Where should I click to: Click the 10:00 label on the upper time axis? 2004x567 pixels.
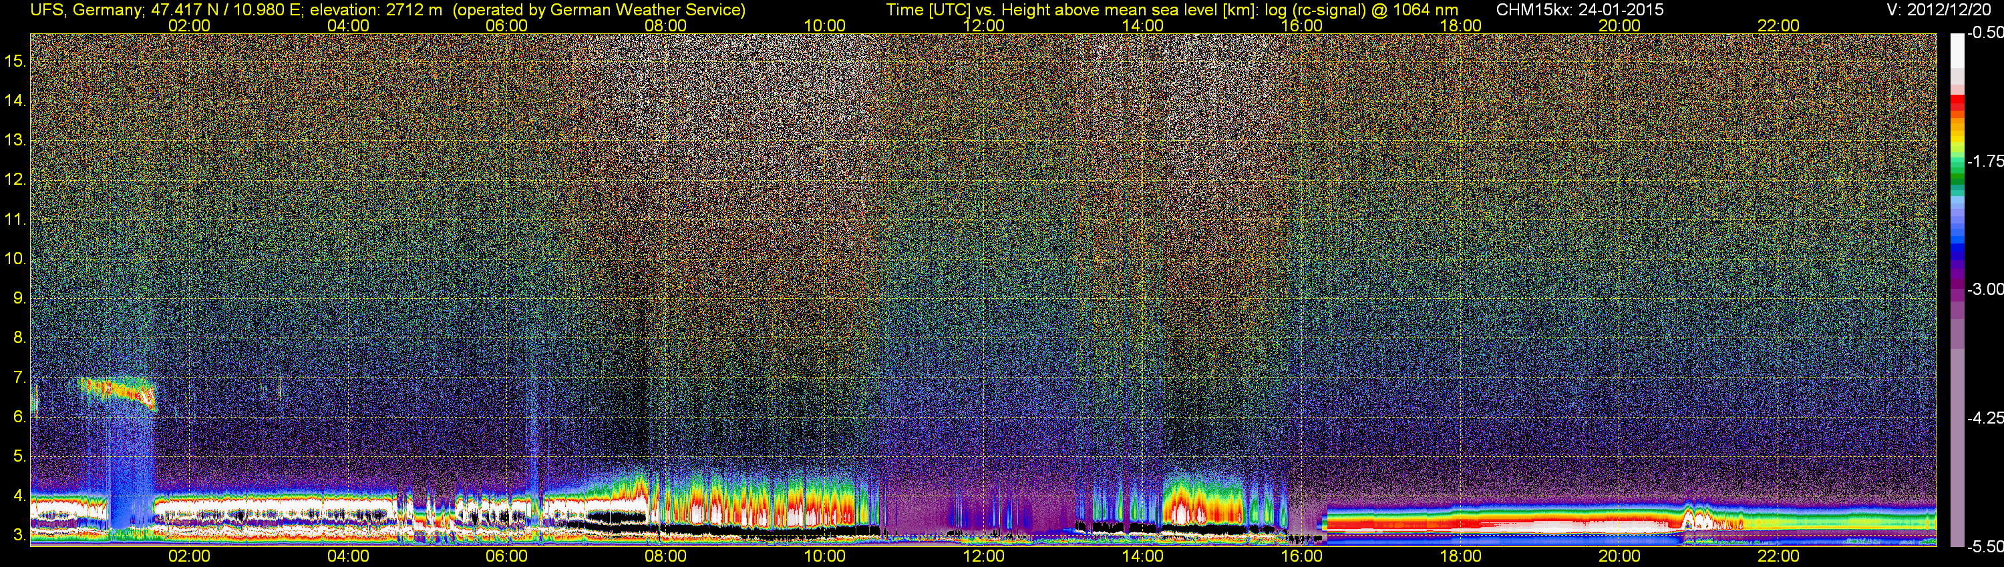click(824, 25)
